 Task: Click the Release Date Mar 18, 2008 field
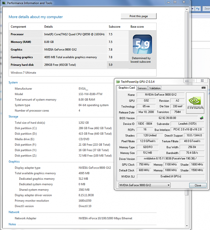(x=146, y=112)
